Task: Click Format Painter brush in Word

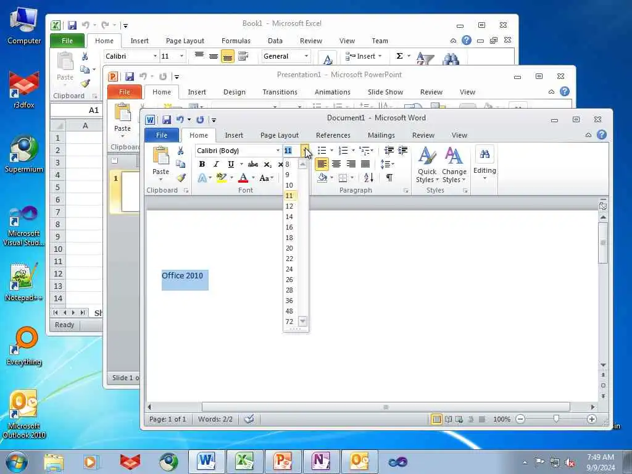Action: click(x=181, y=177)
